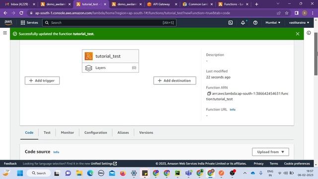
Task: Open the taskbar clock showing 19:57
Action: (x=306, y=173)
